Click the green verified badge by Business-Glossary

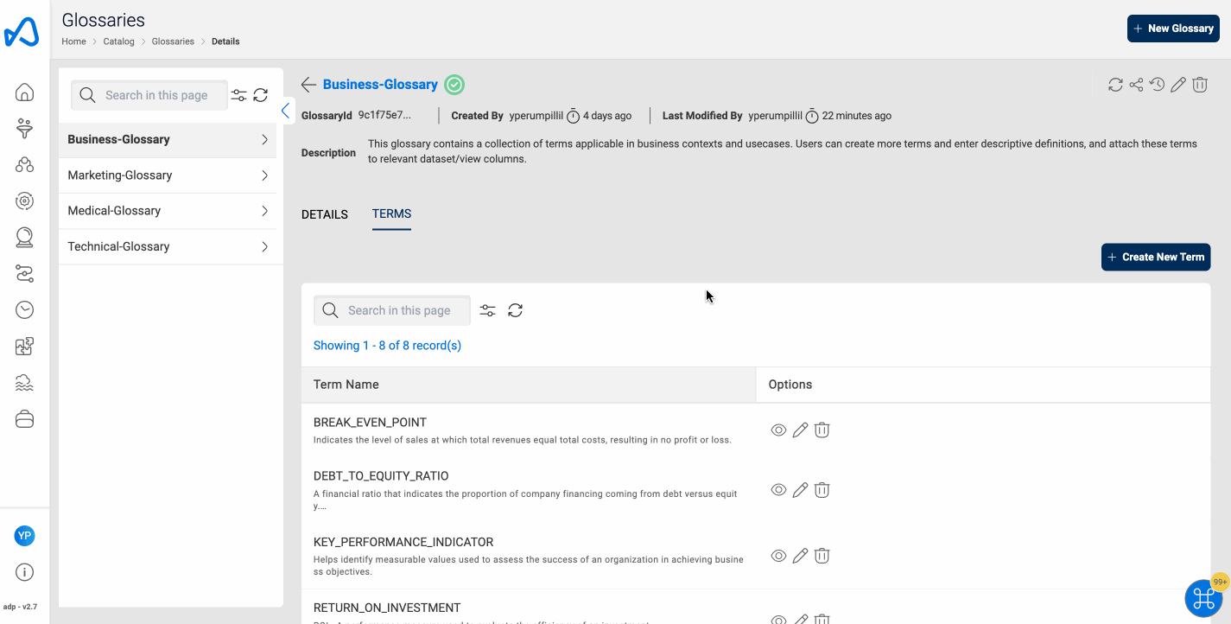coord(454,85)
